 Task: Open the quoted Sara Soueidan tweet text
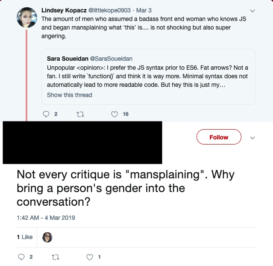coord(147,76)
